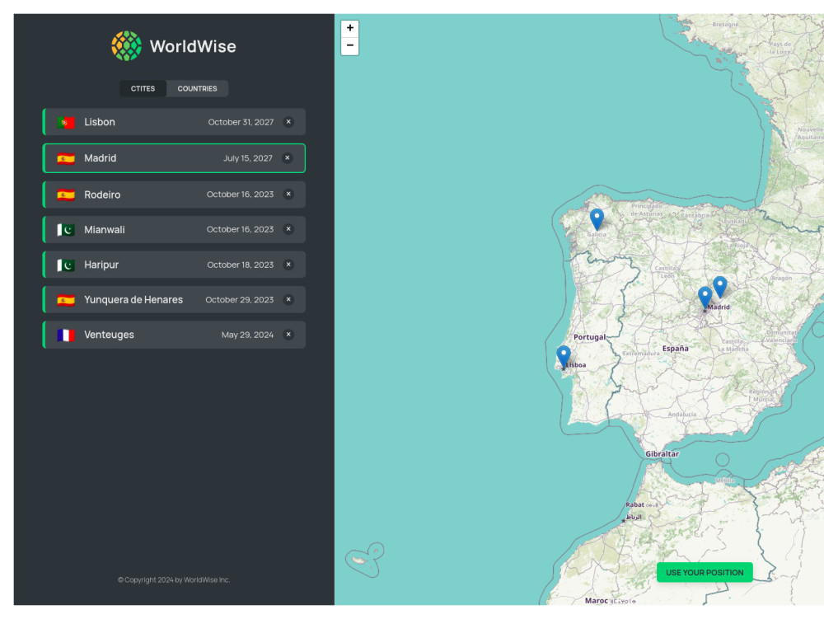The width and height of the screenshot is (824, 619).
Task: Open the Mianwali city entry
Action: click(174, 230)
